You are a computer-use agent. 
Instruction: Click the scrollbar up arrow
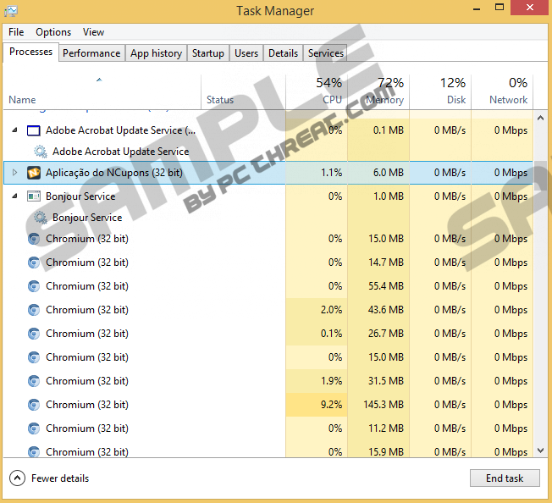pos(541,119)
